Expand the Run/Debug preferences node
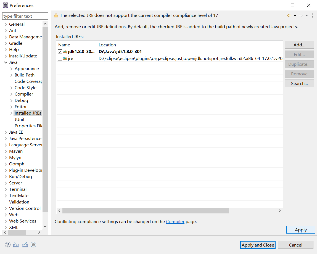Screen dimensions: 317x254 pyautogui.click(x=6, y=176)
